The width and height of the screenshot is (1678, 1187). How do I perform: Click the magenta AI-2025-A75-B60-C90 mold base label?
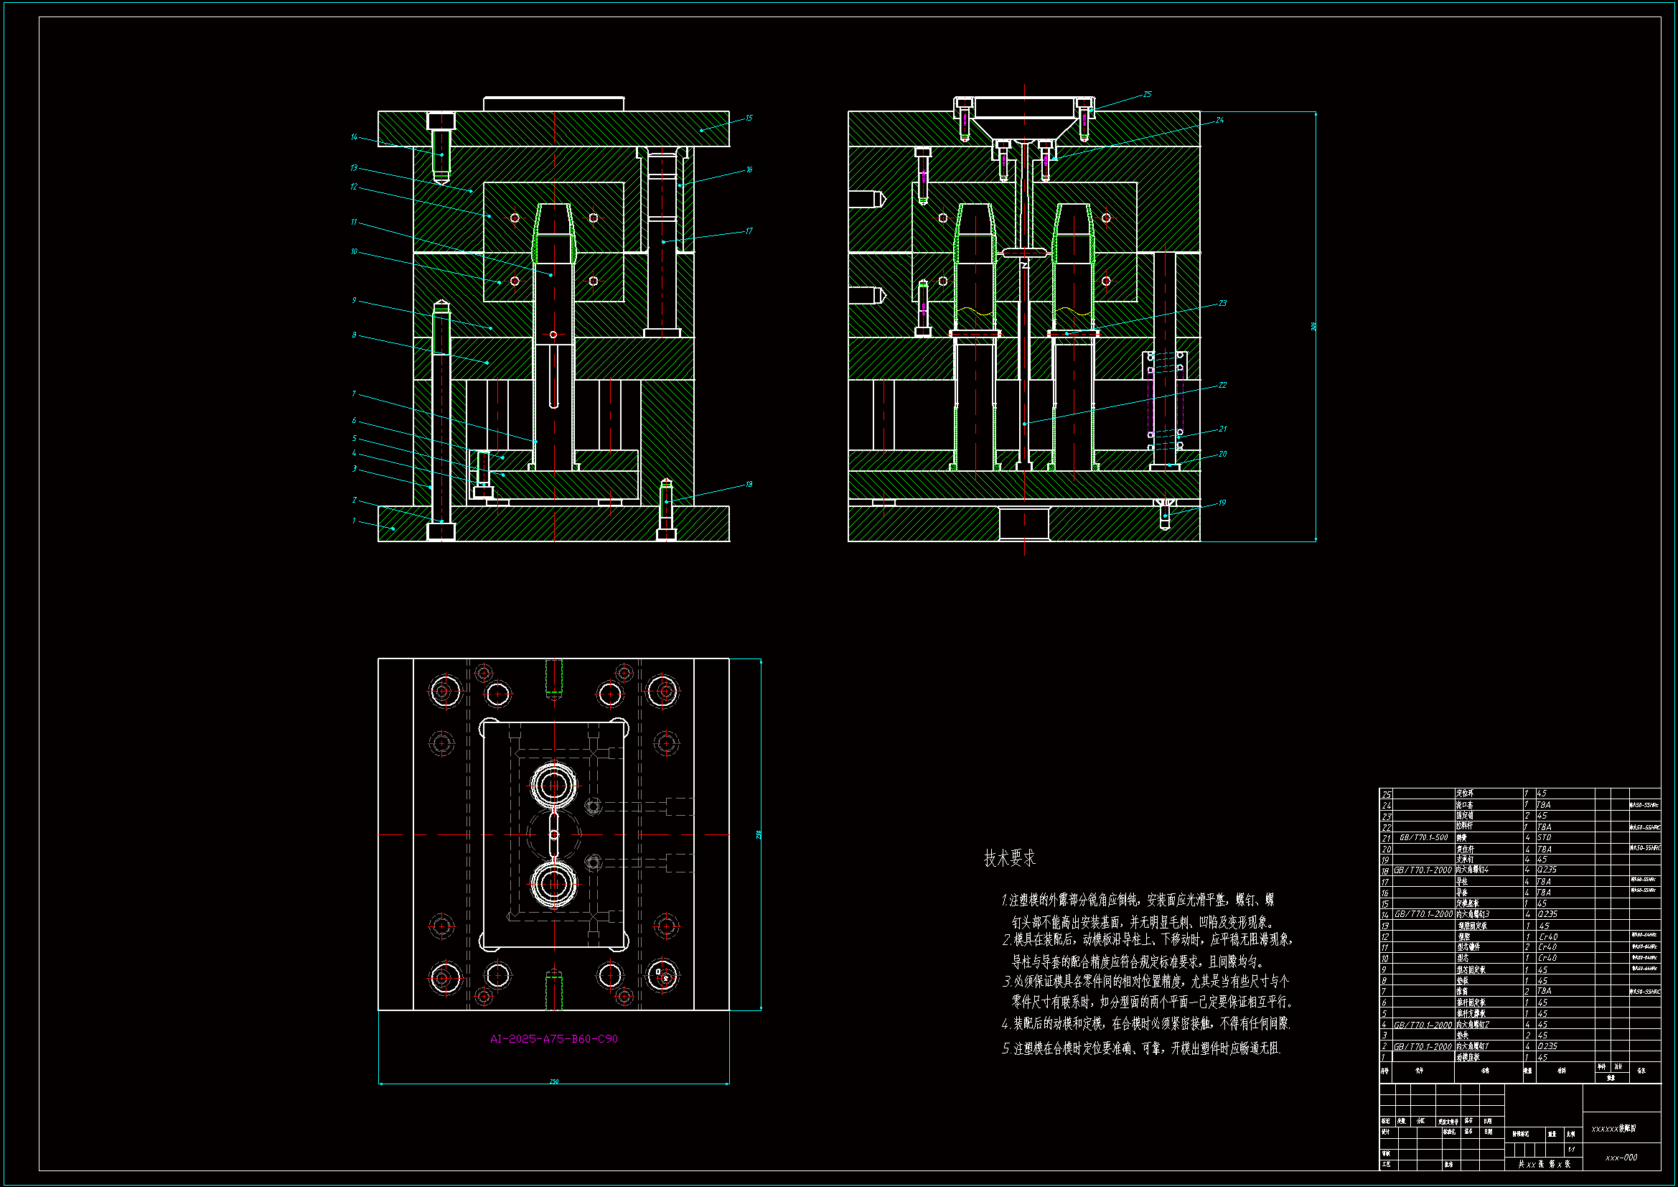tap(553, 1038)
